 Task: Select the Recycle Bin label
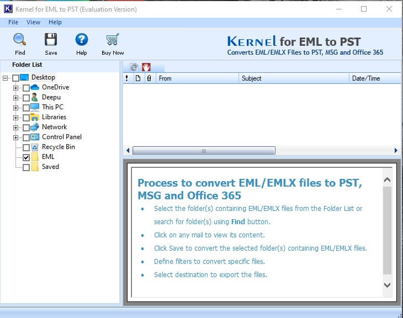pyautogui.click(x=59, y=147)
